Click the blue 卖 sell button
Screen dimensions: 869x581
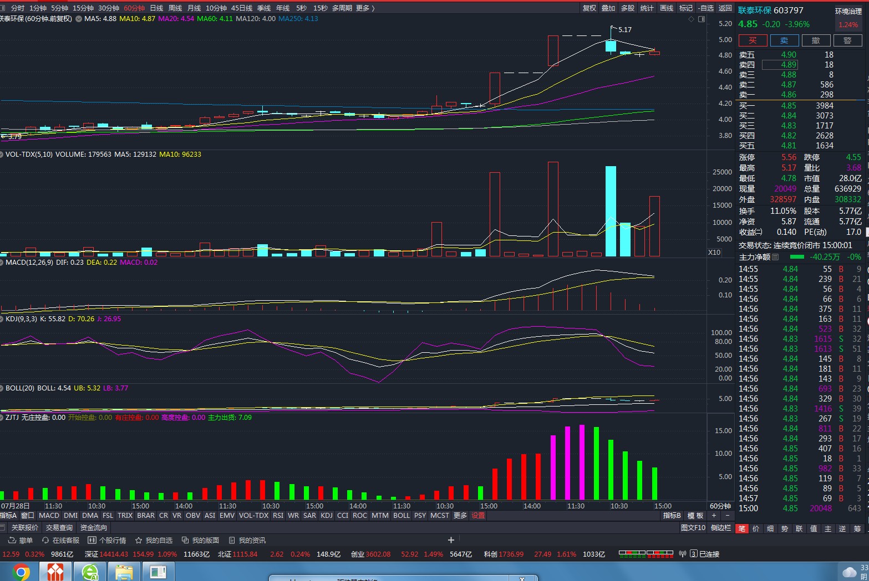point(784,40)
